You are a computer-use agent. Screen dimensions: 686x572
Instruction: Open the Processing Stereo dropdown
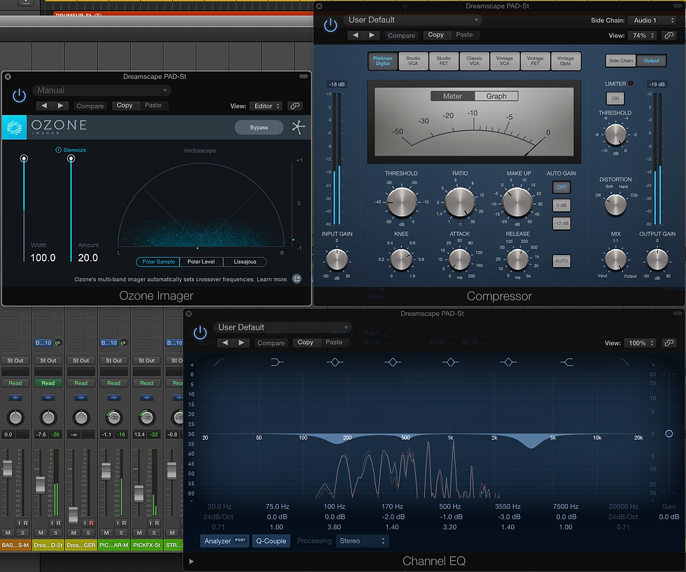click(x=362, y=541)
